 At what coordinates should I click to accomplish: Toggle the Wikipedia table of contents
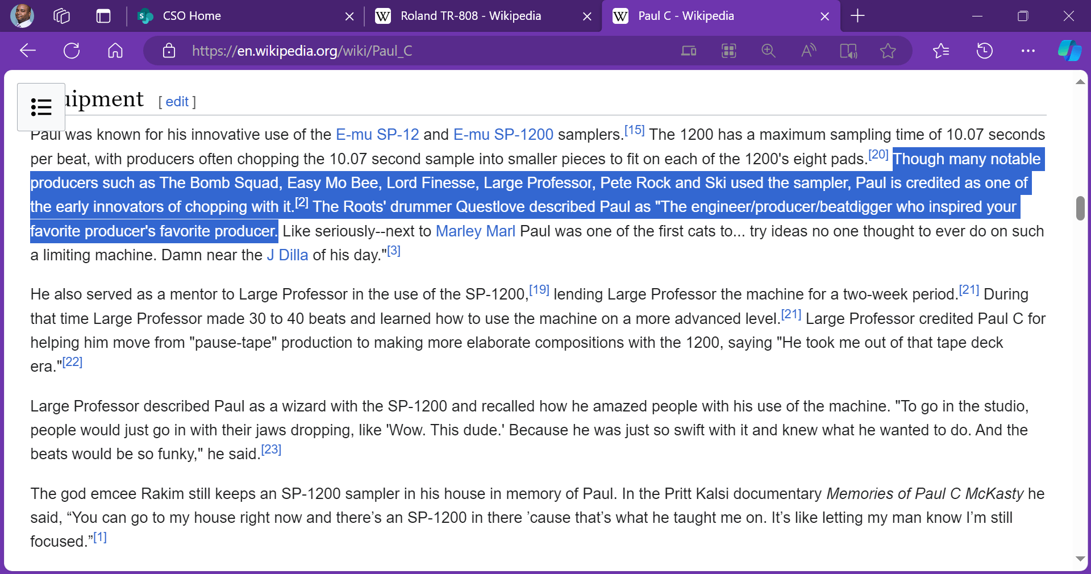[x=41, y=107]
